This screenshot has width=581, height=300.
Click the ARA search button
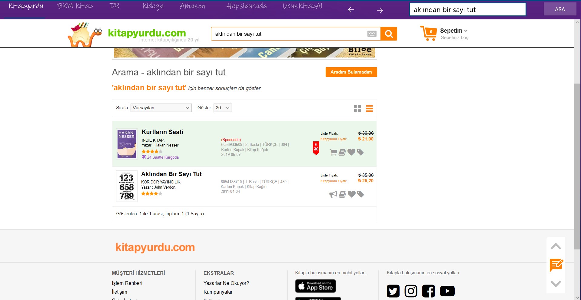pyautogui.click(x=560, y=9)
